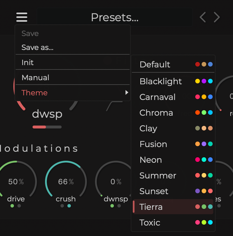Click the drive knob

point(16,181)
